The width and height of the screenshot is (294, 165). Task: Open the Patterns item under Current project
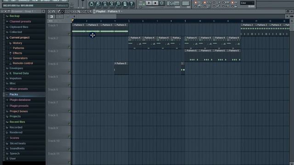(x=18, y=48)
